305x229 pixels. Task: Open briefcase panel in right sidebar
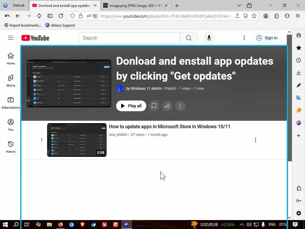pyautogui.click(x=299, y=35)
